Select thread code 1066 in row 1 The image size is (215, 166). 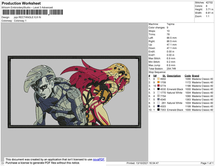point(188,79)
